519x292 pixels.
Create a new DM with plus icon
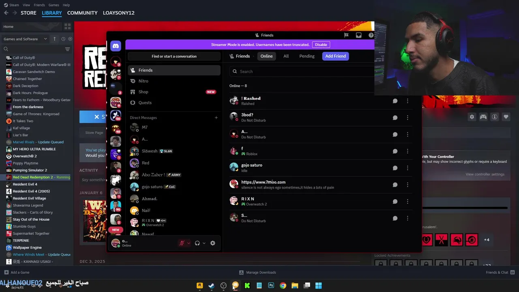click(216, 118)
